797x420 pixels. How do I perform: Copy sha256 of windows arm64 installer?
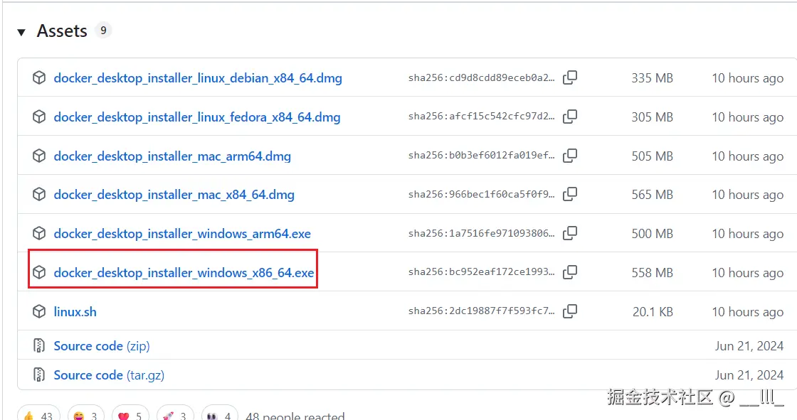570,233
